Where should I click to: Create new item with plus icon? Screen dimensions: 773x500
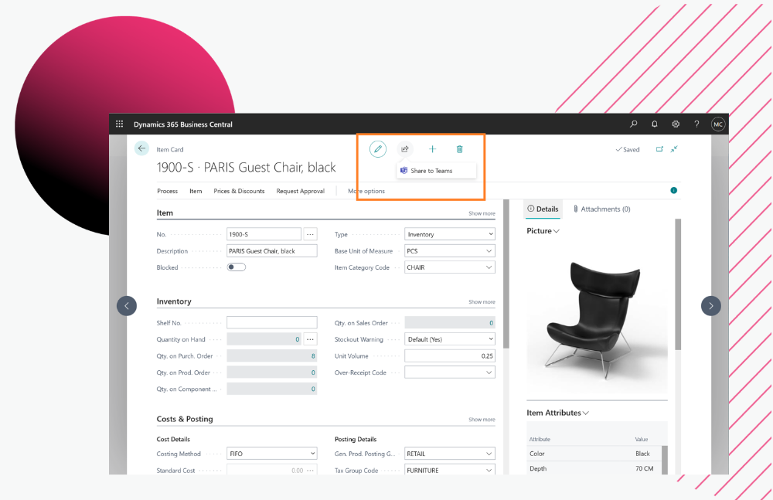coord(432,149)
